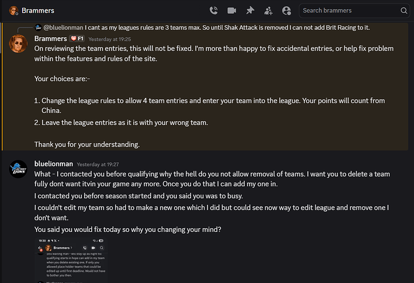414x283 pixels.
Task: Open bluelionman's Lions avatar
Action: 18,168
